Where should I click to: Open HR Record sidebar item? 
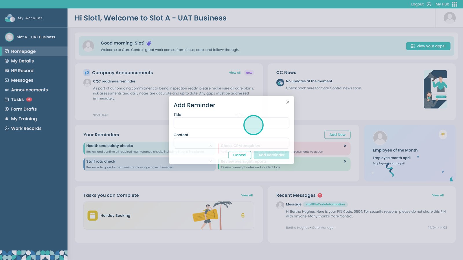[22, 70]
